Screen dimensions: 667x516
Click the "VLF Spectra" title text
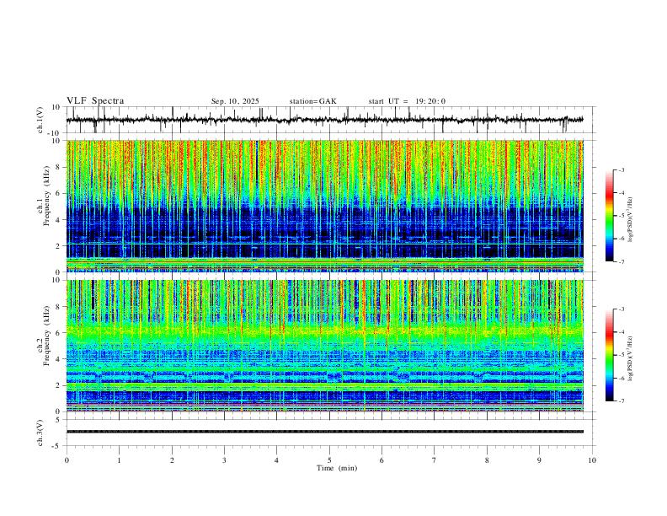95,101
